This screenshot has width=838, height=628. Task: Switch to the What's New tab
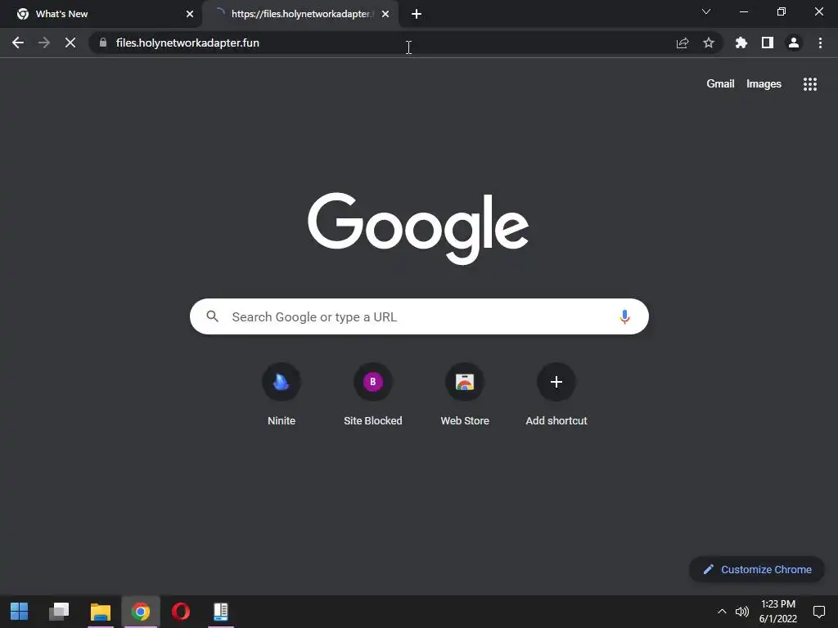tap(101, 14)
